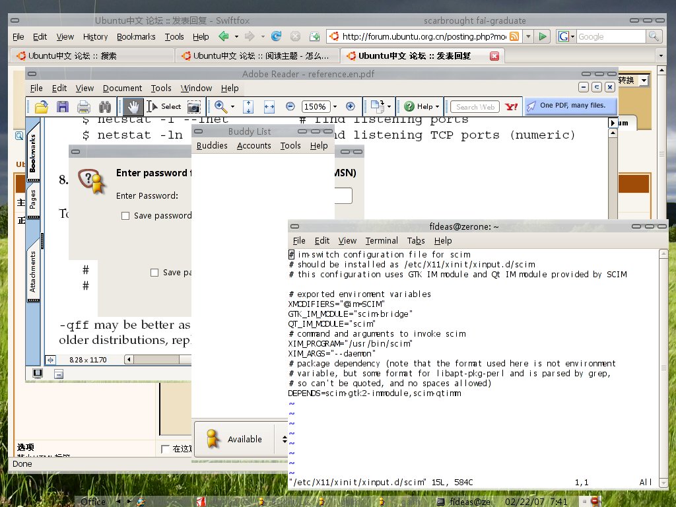This screenshot has height=507, width=676.
Task: Open the 转换 dropdown on the forum page
Action: (644, 80)
